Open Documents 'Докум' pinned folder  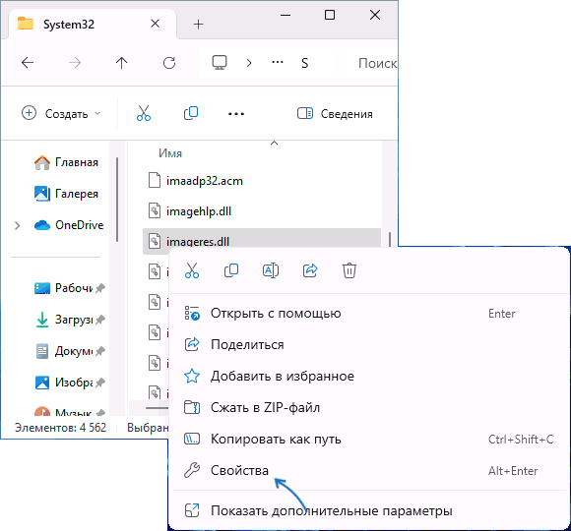pos(69,351)
